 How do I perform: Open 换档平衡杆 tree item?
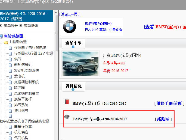click(x=23, y=99)
